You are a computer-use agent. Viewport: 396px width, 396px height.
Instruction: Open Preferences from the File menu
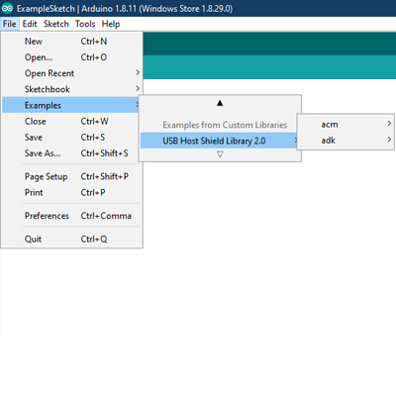coord(72,216)
